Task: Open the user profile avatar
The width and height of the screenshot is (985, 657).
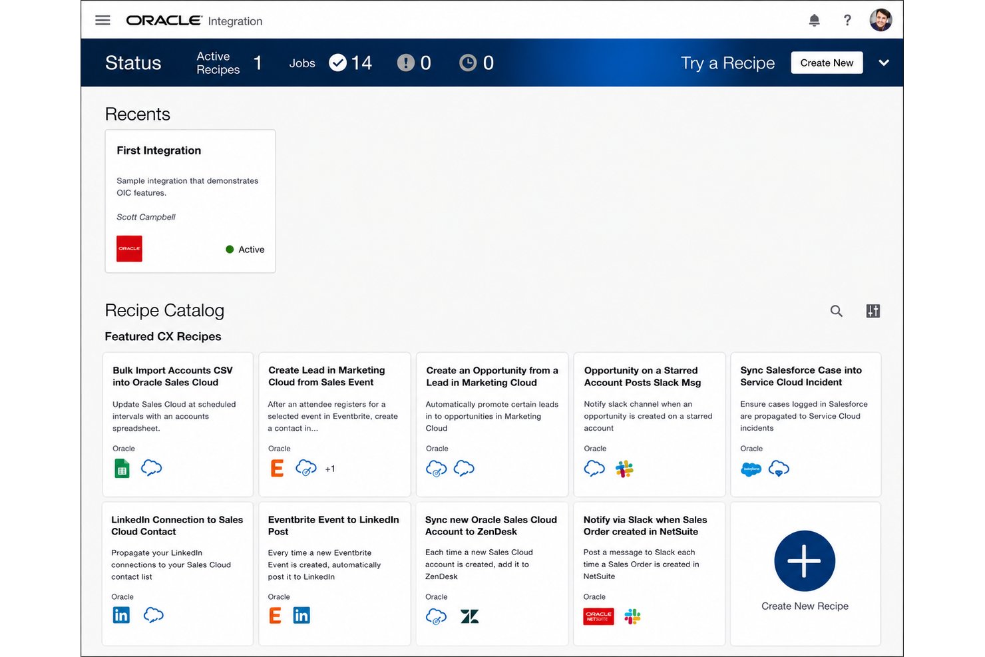Action: coord(881,20)
